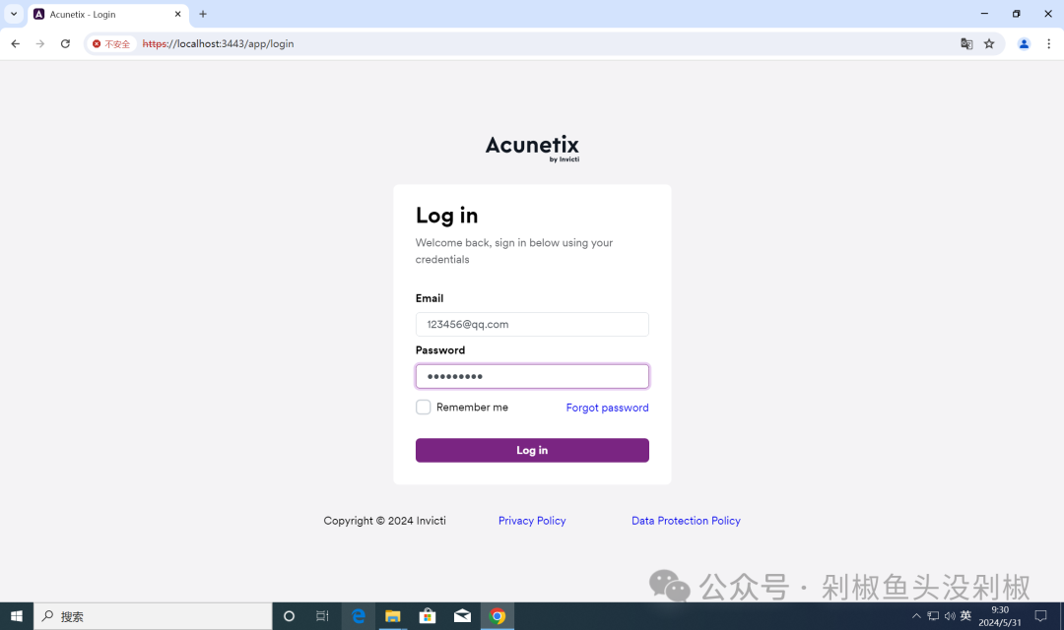This screenshot has height=630, width=1064.
Task: Open the Mail app from taskbar
Action: [x=462, y=616]
